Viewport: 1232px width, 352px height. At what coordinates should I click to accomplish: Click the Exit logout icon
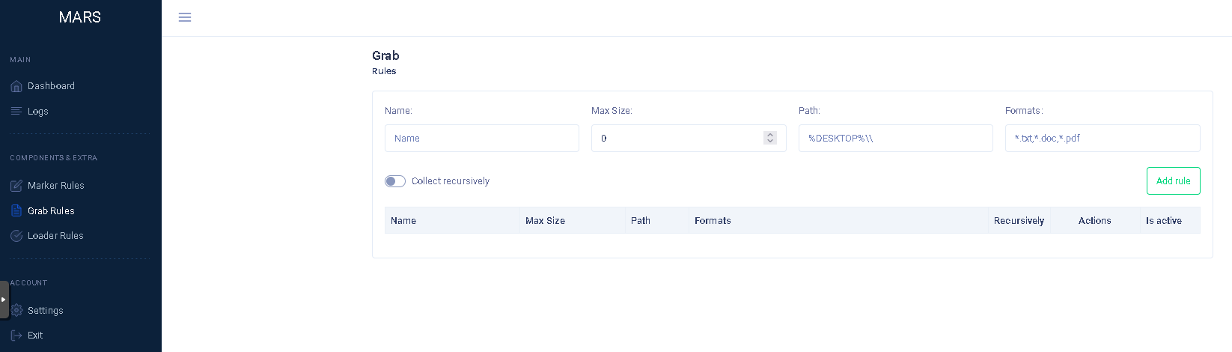pyautogui.click(x=16, y=336)
